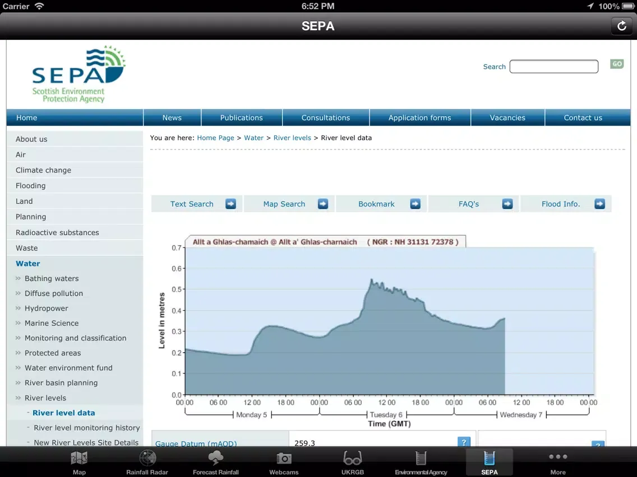
Task: Tap the refresh icon in the title bar
Action: tap(621, 26)
